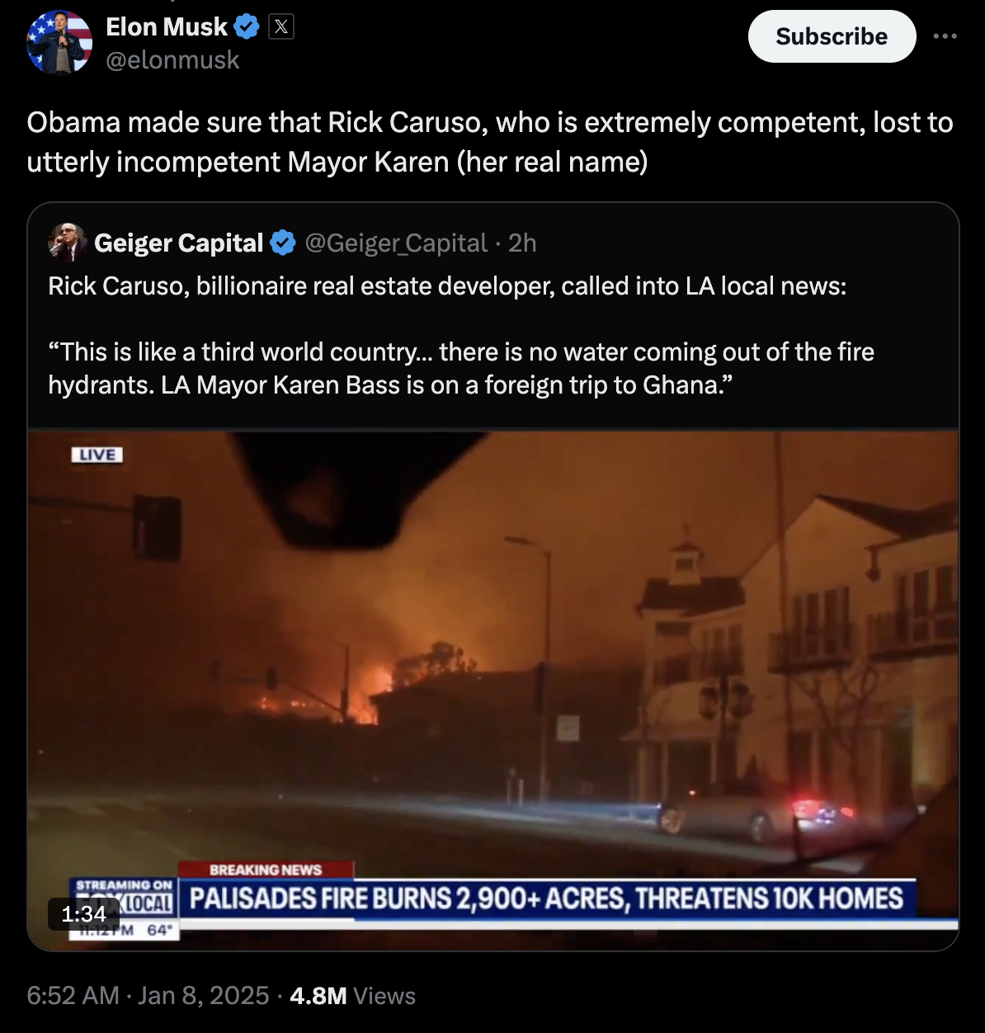Open Geiger Capital's profile avatar
Viewport: 985px width, 1033px height.
point(67,243)
